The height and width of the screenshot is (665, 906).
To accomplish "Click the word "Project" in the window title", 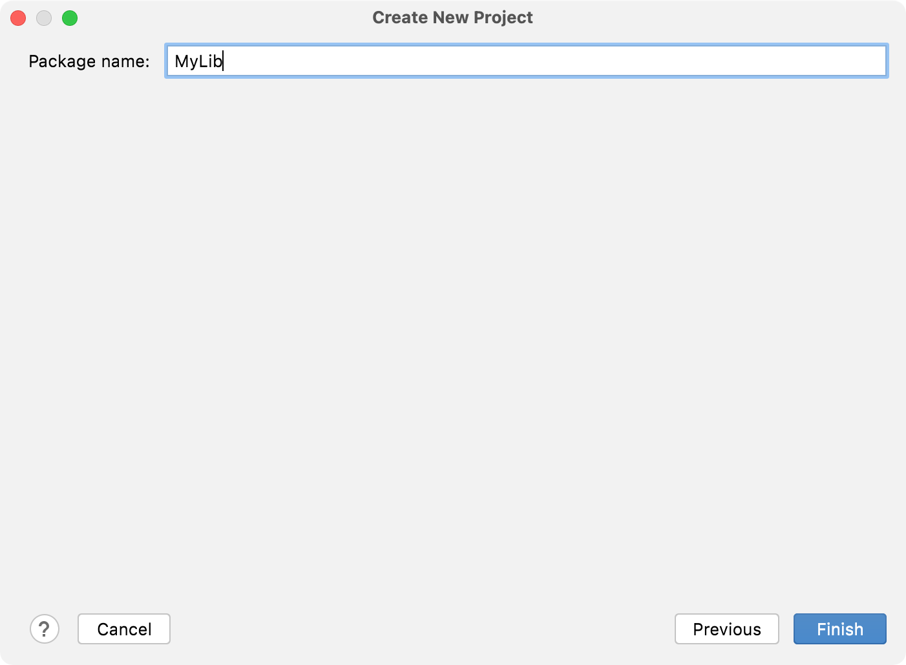I will click(503, 17).
